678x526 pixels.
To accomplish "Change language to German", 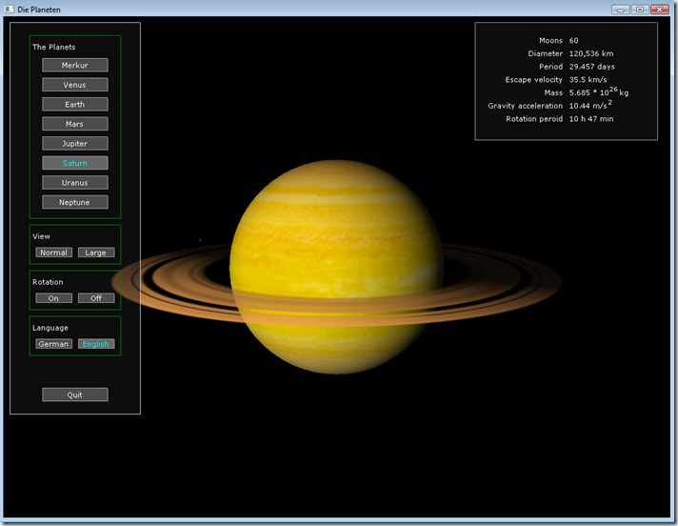I will pyautogui.click(x=53, y=344).
